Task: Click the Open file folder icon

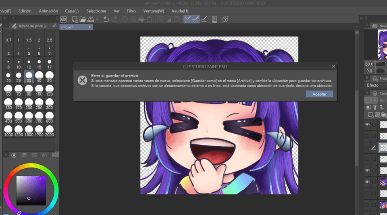Action: click(x=83, y=19)
